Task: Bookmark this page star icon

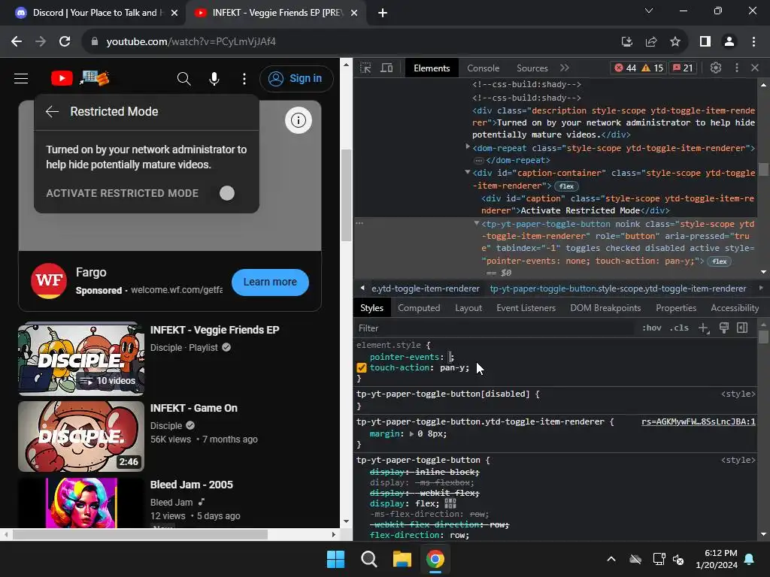Action: [675, 42]
